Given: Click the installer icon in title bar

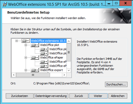Looking at the screenshot, I should (x=5, y=4).
